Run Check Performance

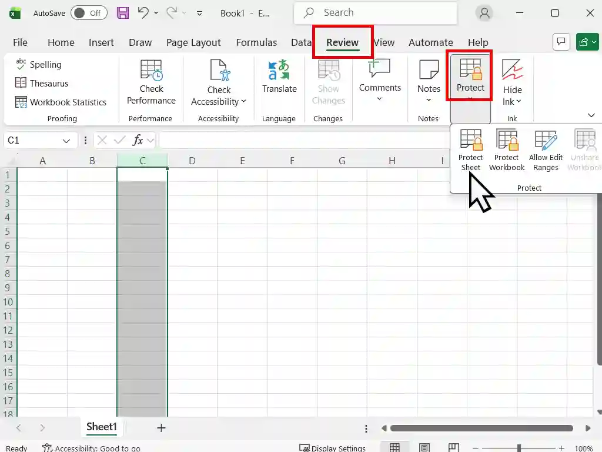pyautogui.click(x=150, y=82)
